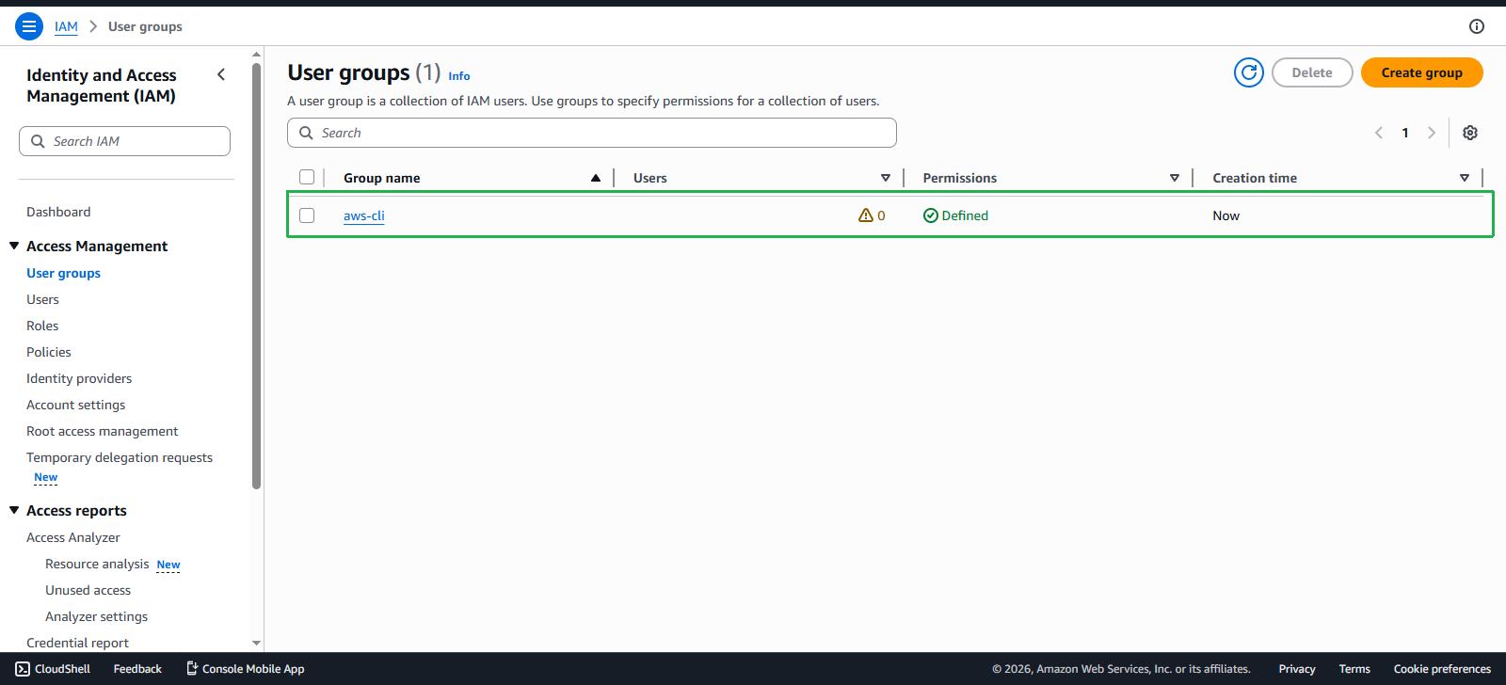Open Credential report in the sidebar
Screen dimensions: 1506x685
point(77,643)
